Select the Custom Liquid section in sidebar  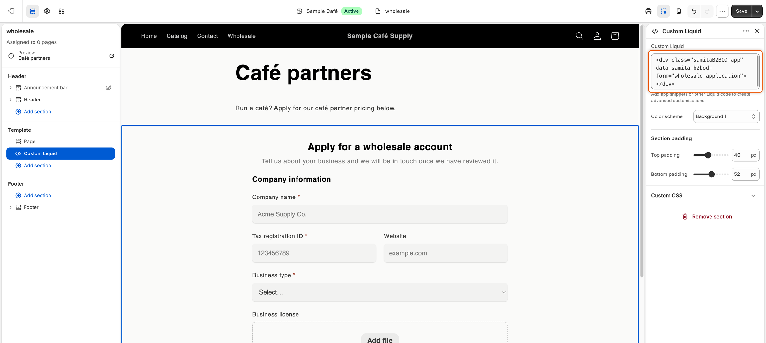(61, 153)
